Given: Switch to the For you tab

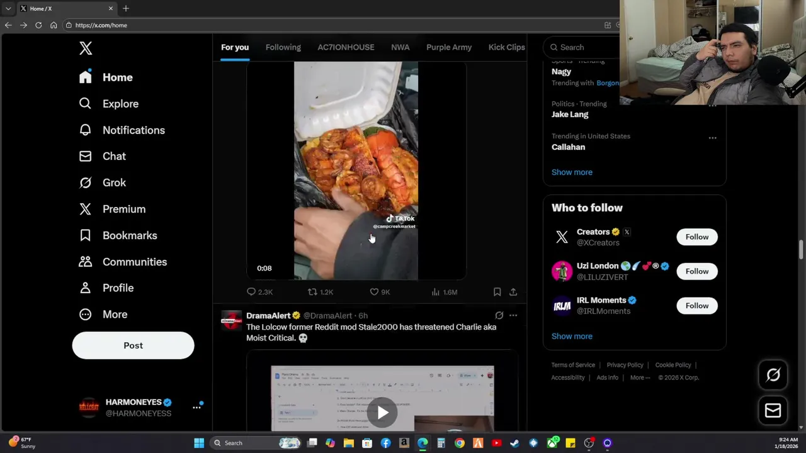Looking at the screenshot, I should [x=235, y=47].
